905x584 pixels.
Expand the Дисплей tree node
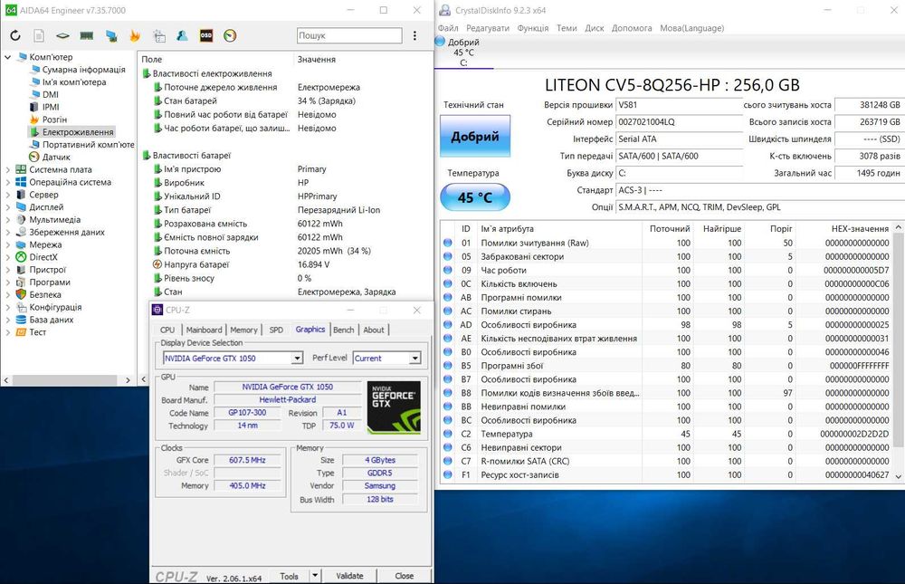[7, 206]
